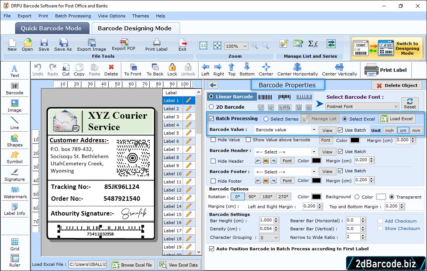Image resolution: width=427 pixels, height=271 pixels.
Task: Expand the Barcode Footer select dropdown
Action: (314, 172)
